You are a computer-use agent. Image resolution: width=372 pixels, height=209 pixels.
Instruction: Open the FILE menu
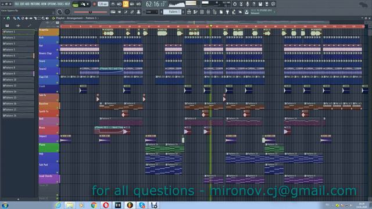17,4
